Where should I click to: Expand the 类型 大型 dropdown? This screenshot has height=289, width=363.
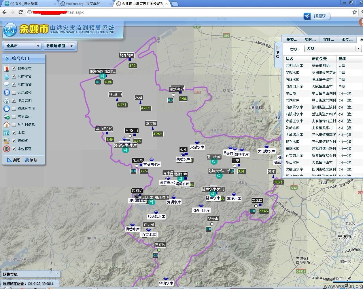coord(333,49)
